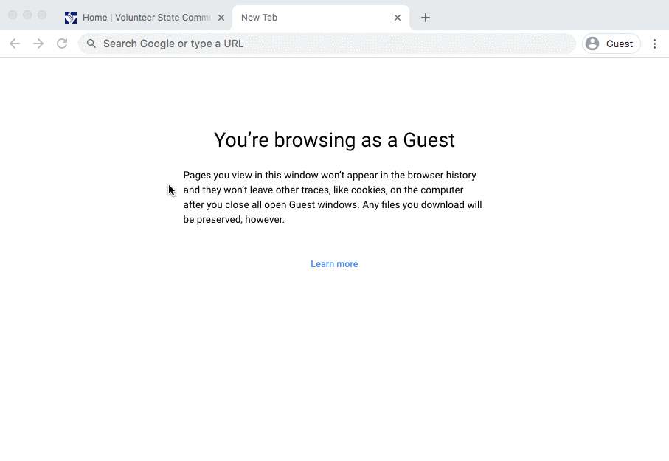Reload the current page
The width and height of the screenshot is (669, 461).
coord(62,44)
